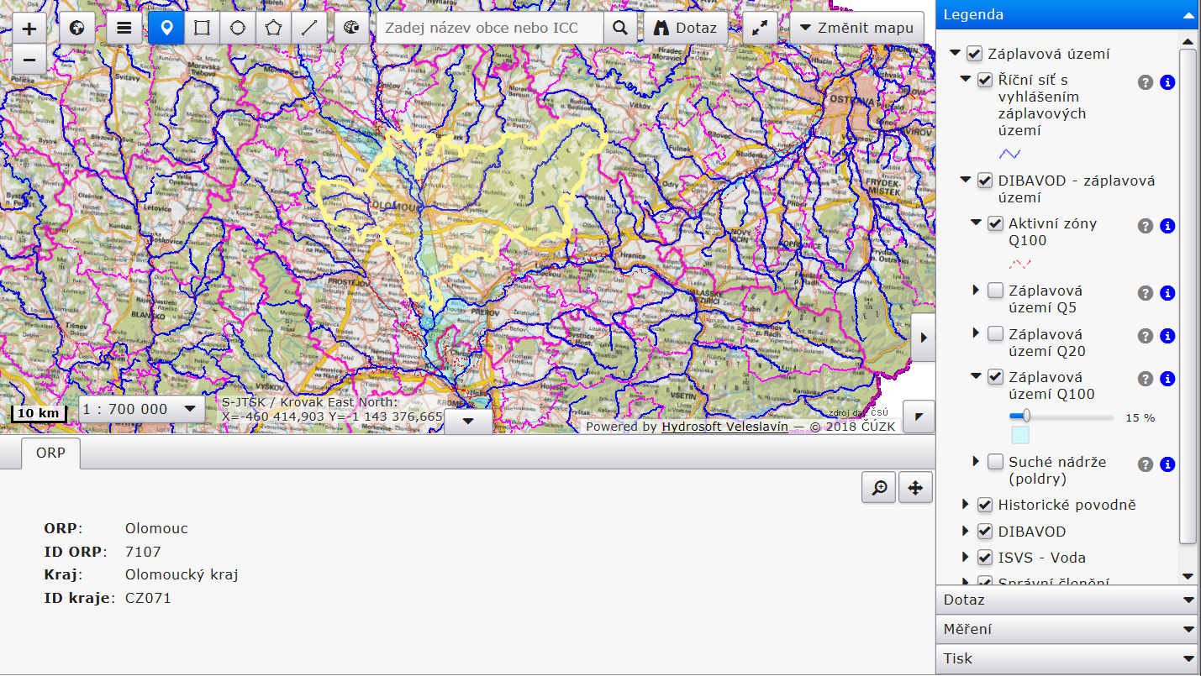
Task: Select the ORP result tab
Action: tap(50, 453)
